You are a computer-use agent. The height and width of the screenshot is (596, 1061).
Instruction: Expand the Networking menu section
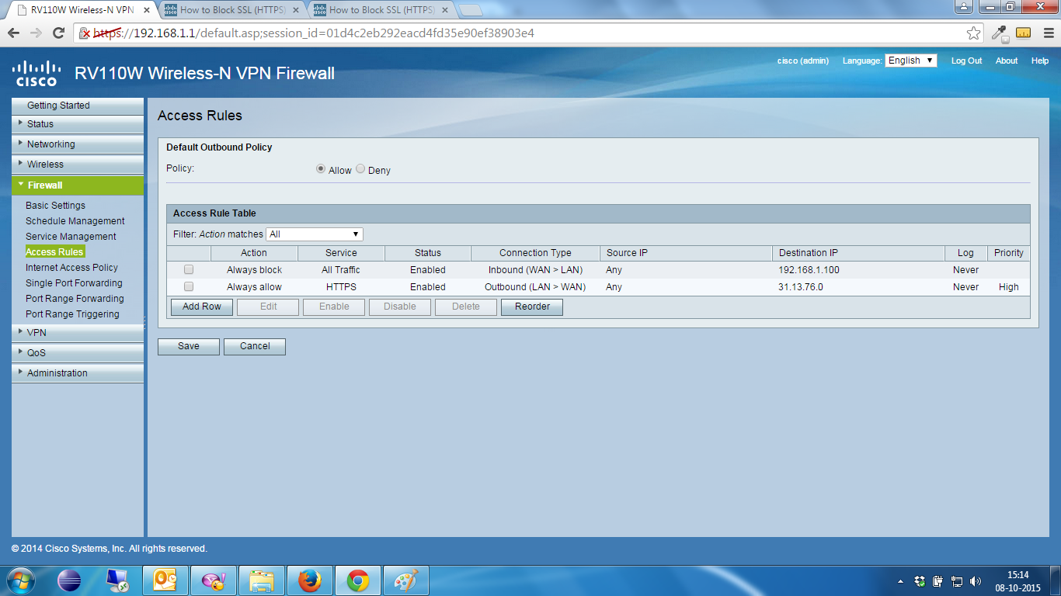(x=78, y=144)
